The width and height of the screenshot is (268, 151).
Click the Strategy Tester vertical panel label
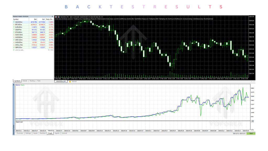14,130
